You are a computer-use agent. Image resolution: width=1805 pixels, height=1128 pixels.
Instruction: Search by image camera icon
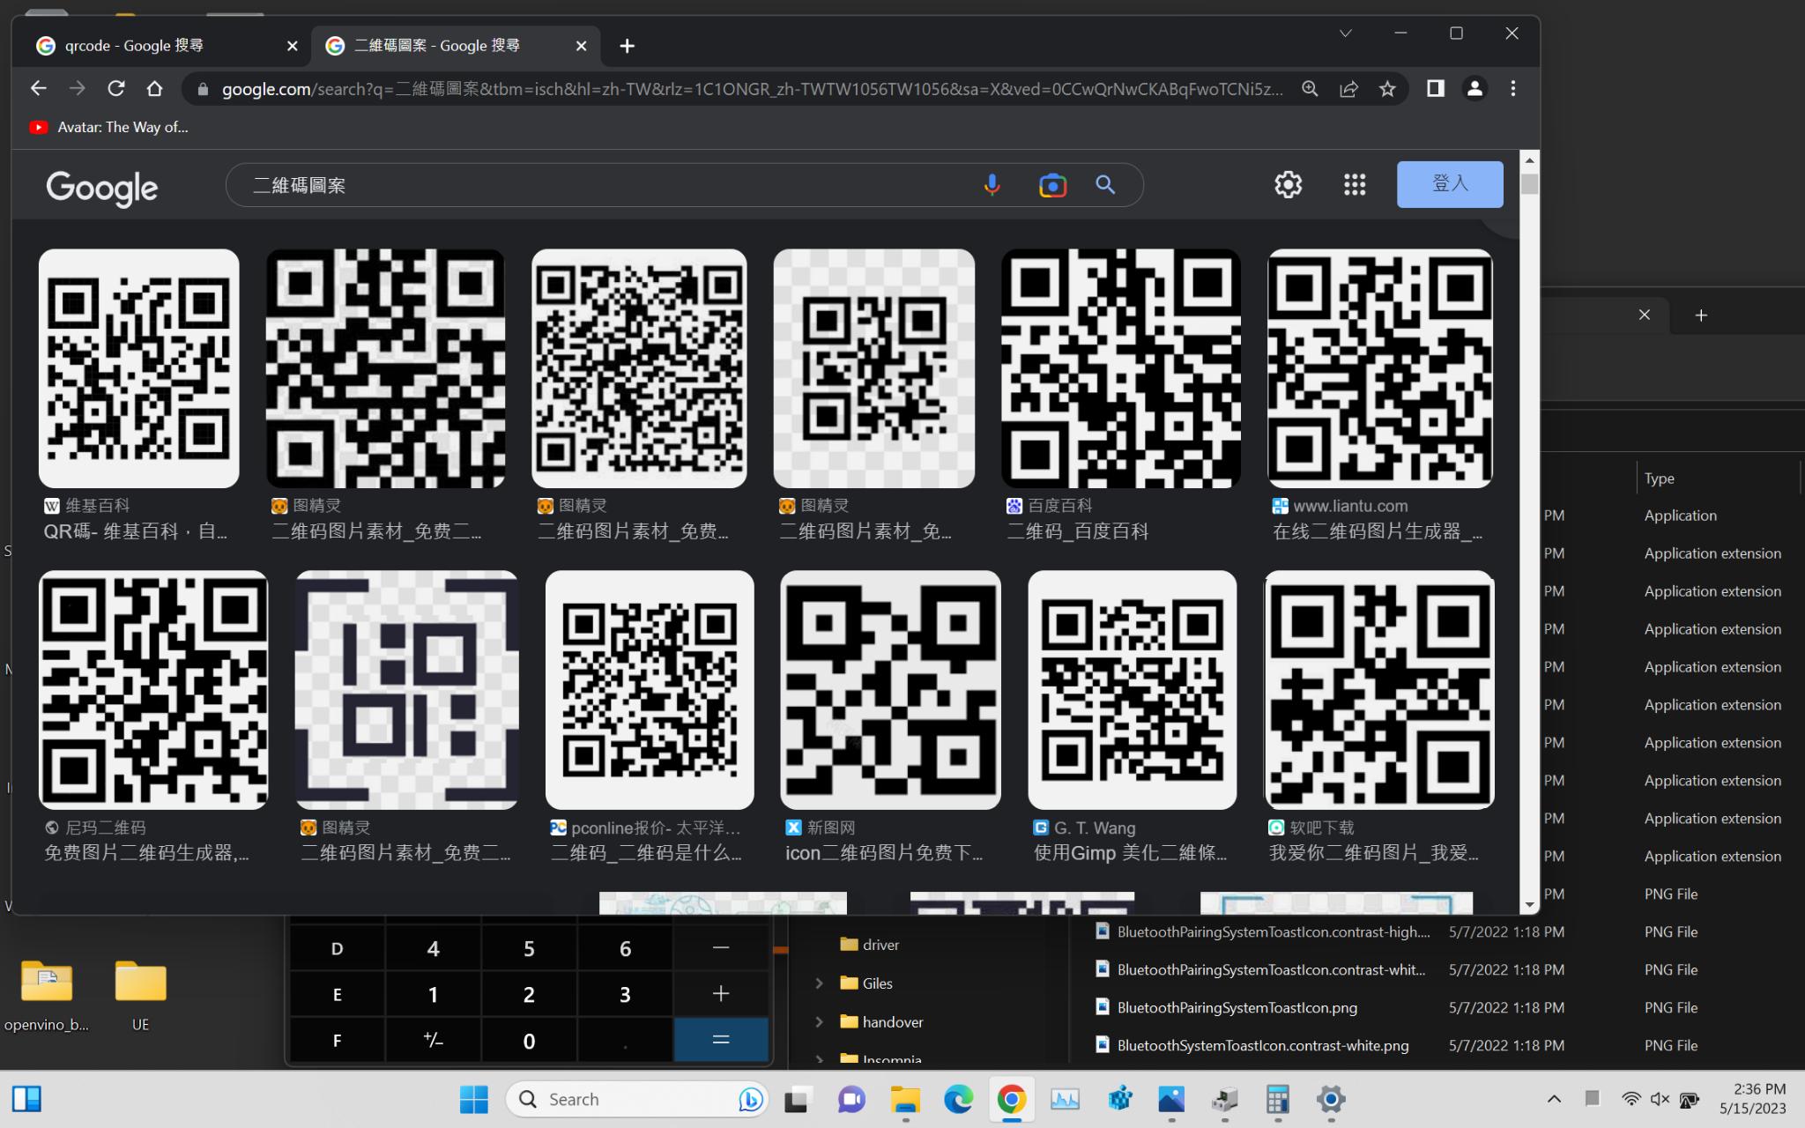(1052, 185)
